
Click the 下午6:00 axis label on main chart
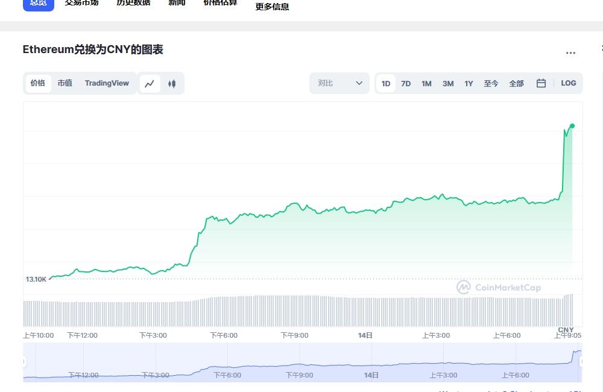pyautogui.click(x=224, y=335)
